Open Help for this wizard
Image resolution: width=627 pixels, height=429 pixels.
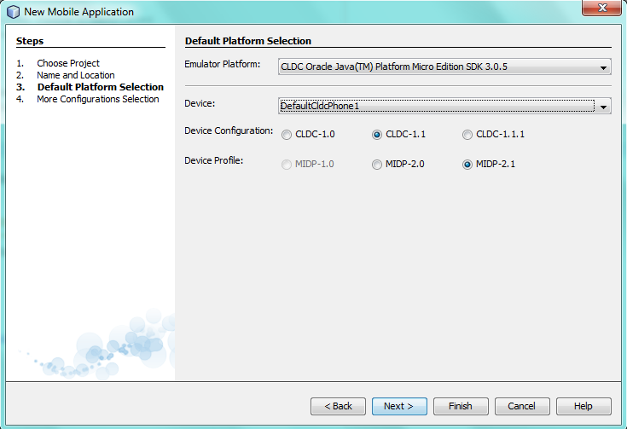click(583, 406)
